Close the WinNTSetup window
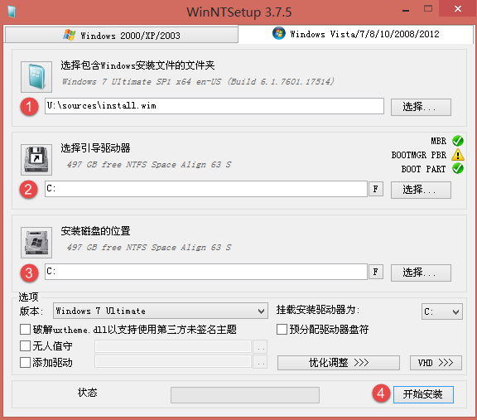 (457, 9)
